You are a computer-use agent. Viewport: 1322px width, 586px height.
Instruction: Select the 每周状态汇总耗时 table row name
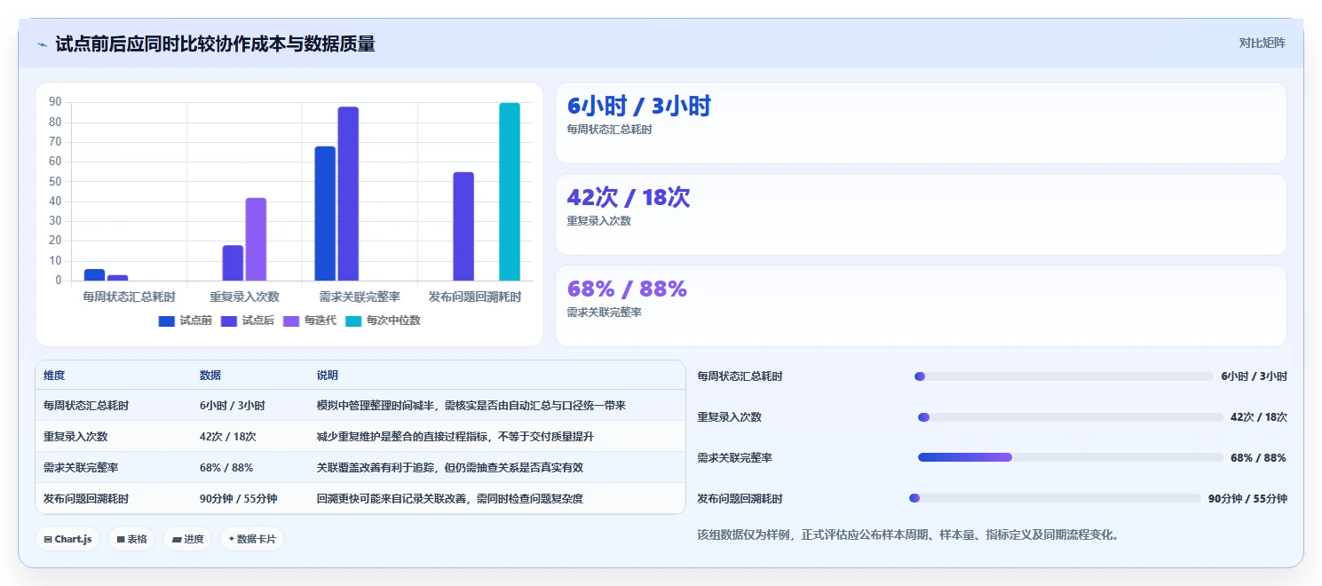click(x=86, y=405)
